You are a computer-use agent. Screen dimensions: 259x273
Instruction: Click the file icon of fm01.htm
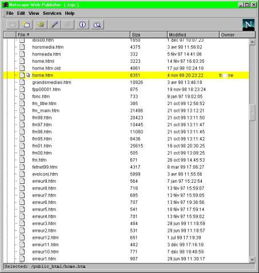pos(22,146)
